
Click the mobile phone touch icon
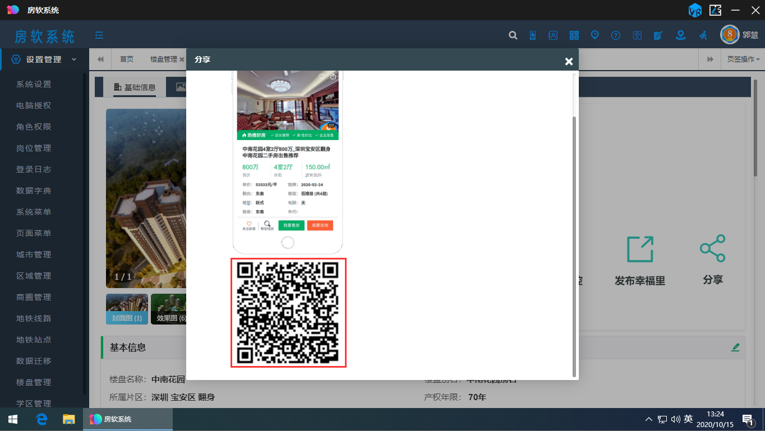pos(533,35)
